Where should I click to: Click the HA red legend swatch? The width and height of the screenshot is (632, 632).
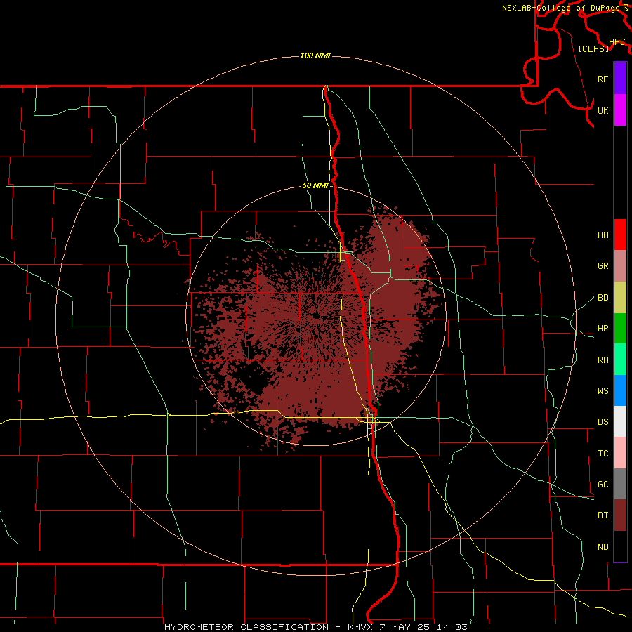(x=620, y=235)
